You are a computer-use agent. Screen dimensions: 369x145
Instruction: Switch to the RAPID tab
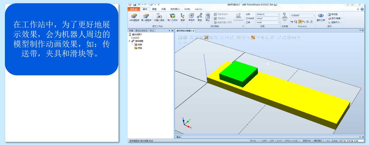(187, 9)
